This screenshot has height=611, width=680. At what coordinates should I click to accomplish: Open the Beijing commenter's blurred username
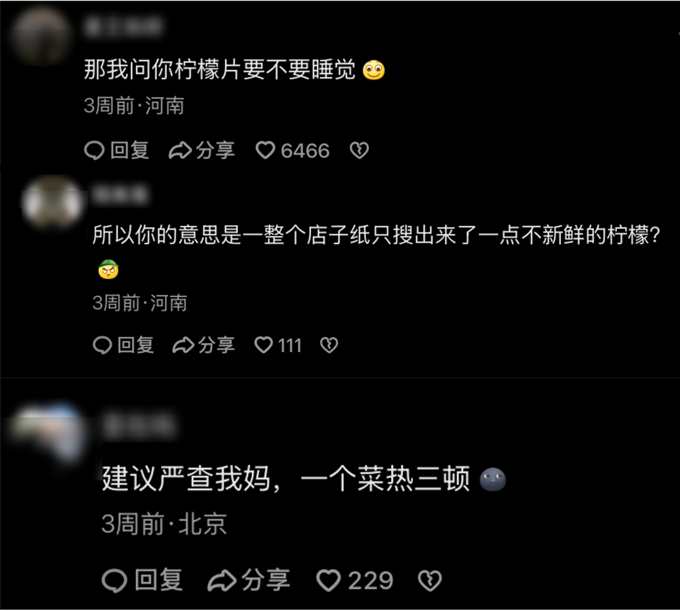[x=139, y=425]
